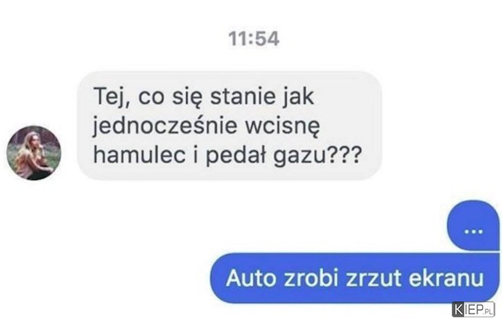Image resolution: width=502 pixels, height=324 pixels.
Task: Click the word 'Tej,' in the gray message
Action: (112, 96)
